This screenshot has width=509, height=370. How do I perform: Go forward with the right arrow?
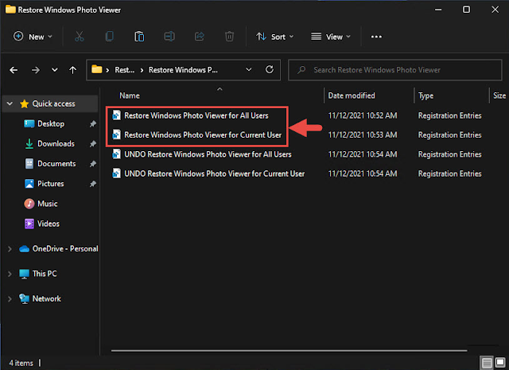coord(35,70)
